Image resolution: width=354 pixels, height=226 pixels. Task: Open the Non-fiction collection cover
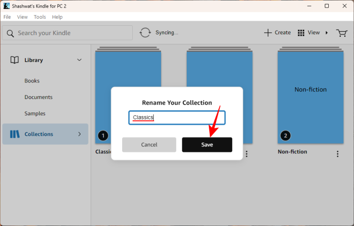coord(311,95)
